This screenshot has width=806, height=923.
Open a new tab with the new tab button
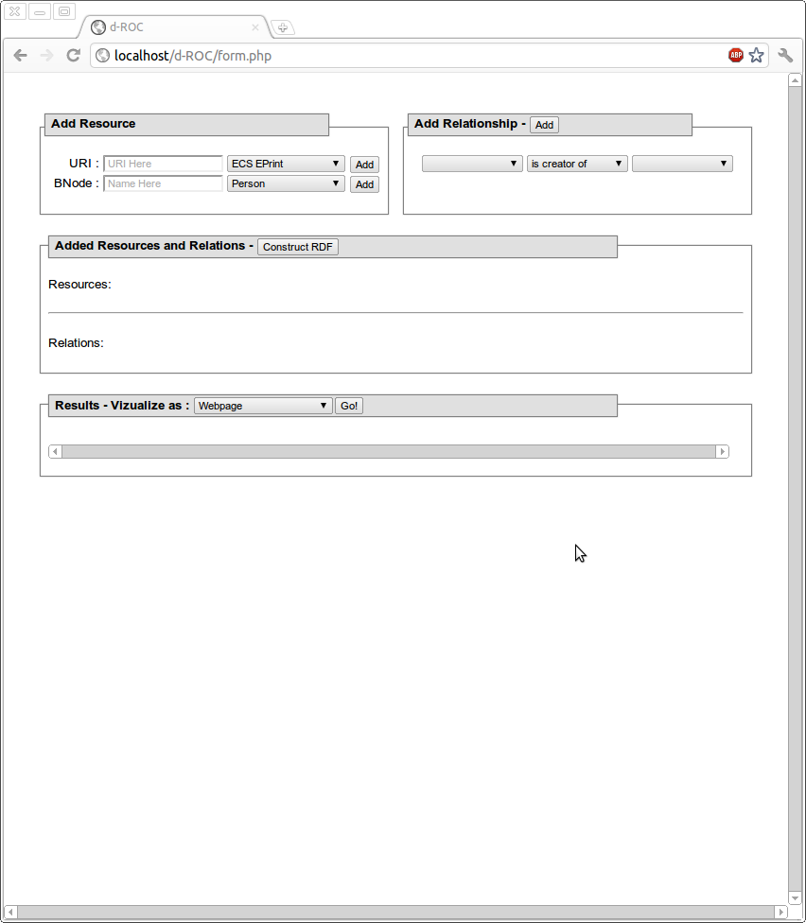[283, 27]
